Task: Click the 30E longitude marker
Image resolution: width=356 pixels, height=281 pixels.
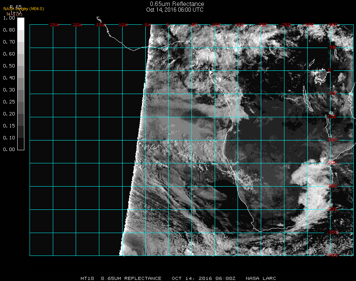Action: click(310, 25)
